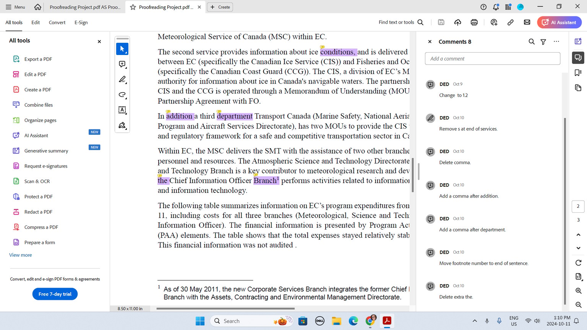
Task: Toggle the comments pane in right rail
Action: coord(578,57)
